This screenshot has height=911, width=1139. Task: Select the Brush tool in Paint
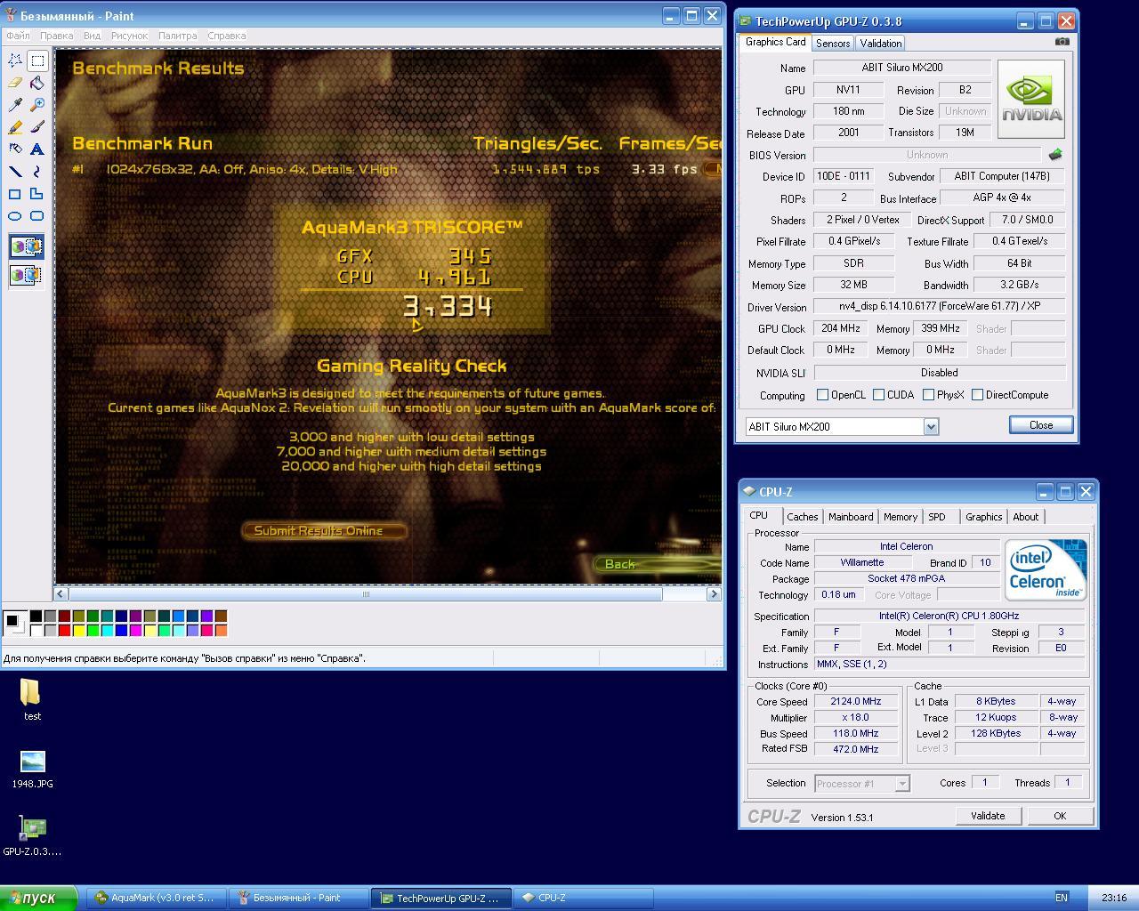[x=36, y=127]
